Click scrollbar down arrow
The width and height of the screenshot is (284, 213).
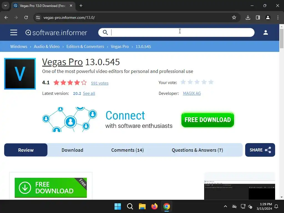(x=282, y=197)
